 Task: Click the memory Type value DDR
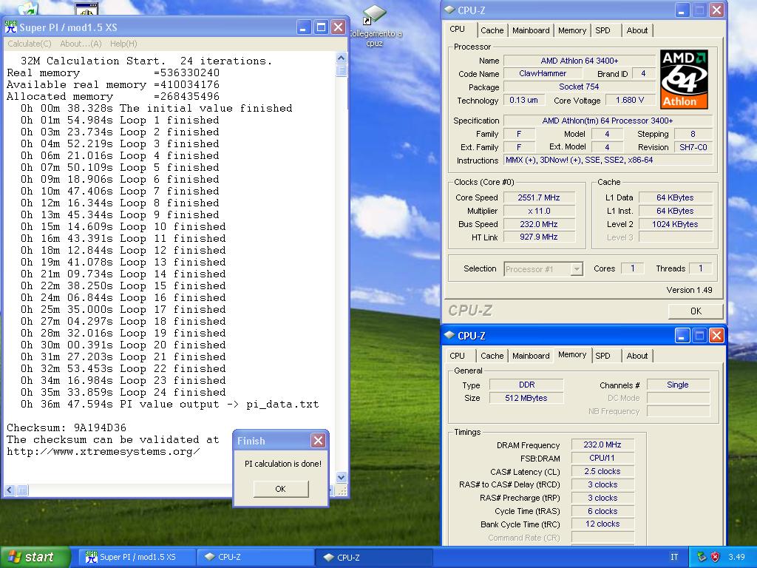[526, 385]
